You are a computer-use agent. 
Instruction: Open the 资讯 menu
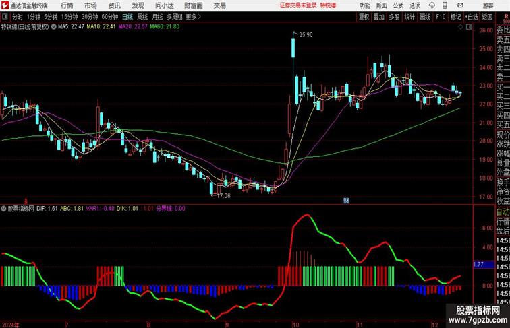[x=114, y=5]
